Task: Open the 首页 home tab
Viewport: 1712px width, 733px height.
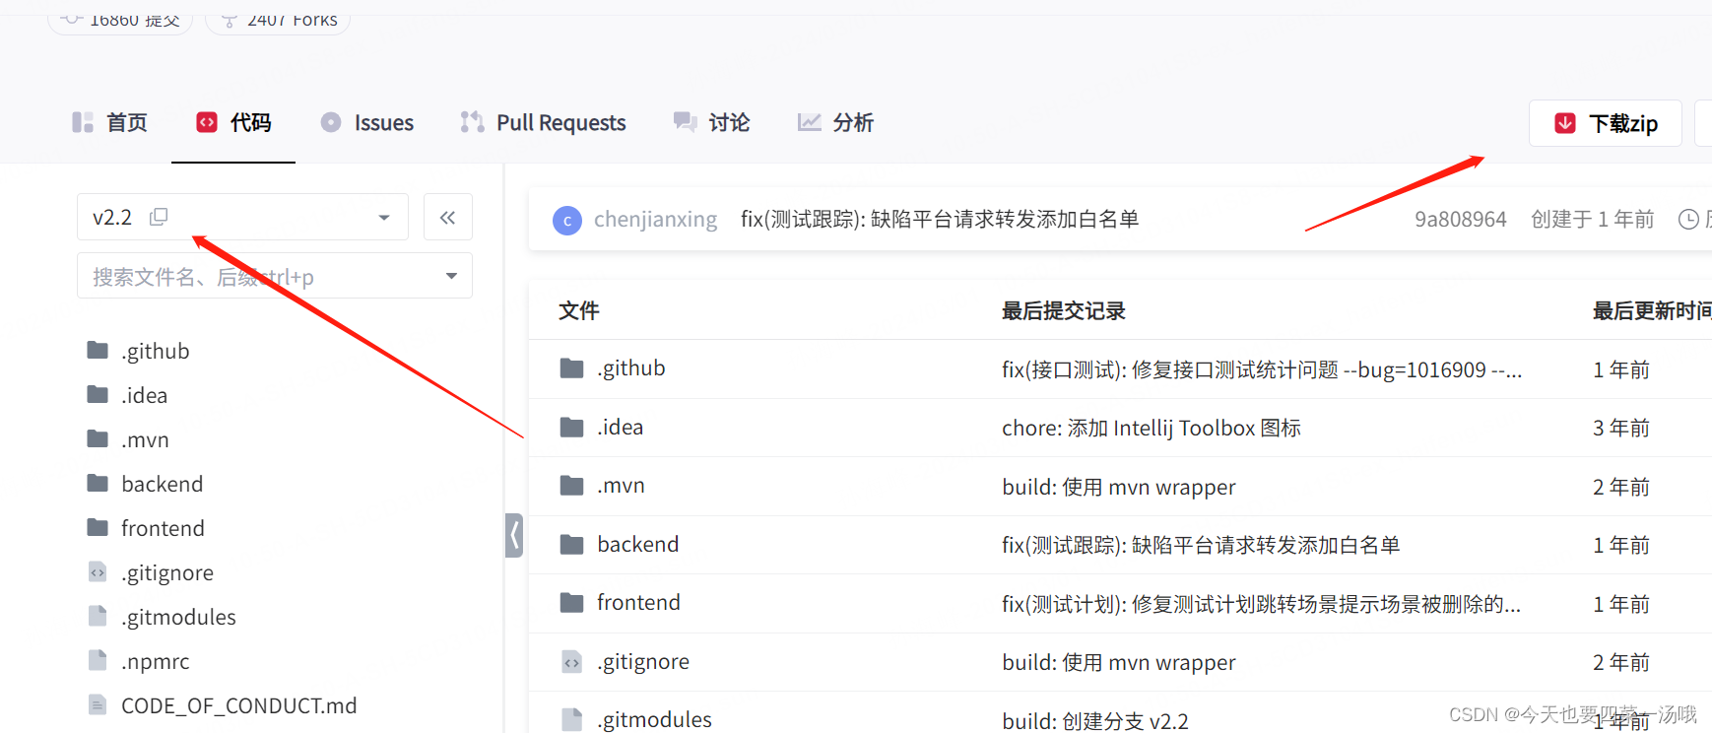Action: pos(109,122)
